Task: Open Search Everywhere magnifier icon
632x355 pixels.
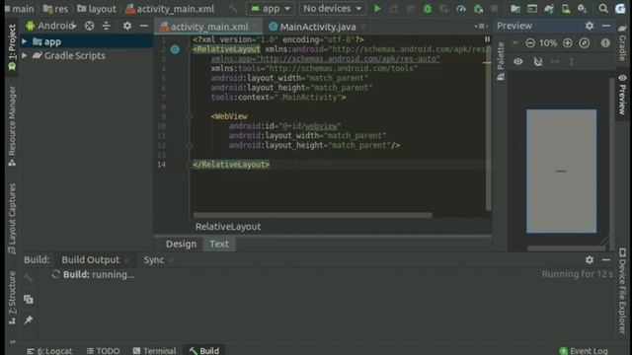Action: coord(603,9)
